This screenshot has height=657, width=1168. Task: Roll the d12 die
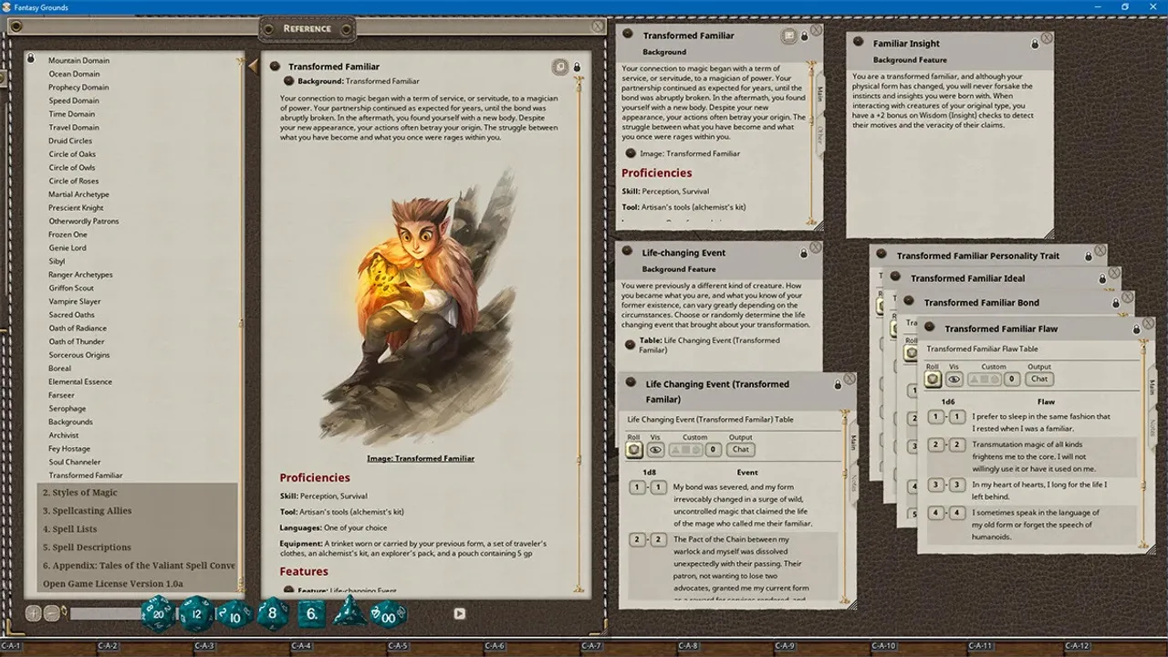[196, 614]
